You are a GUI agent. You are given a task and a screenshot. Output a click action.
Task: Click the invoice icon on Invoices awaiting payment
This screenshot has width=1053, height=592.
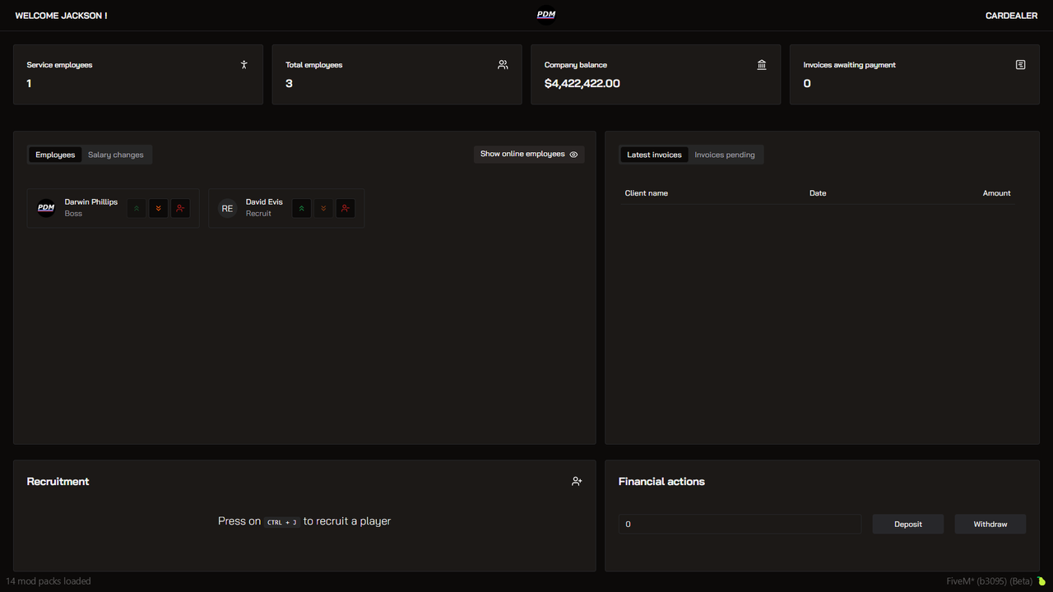[x=1020, y=64]
